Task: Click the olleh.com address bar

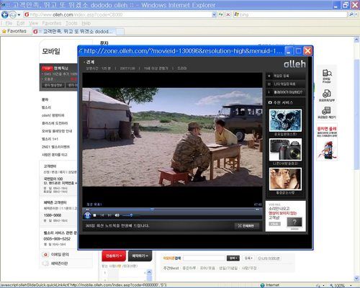Action: click(x=117, y=14)
